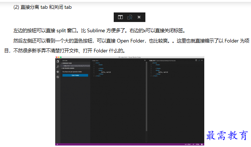Image resolution: width=251 pixels, height=147 pixels.
Task: Open the Git icon in the VS Code sidebar
Action: click(58, 72)
